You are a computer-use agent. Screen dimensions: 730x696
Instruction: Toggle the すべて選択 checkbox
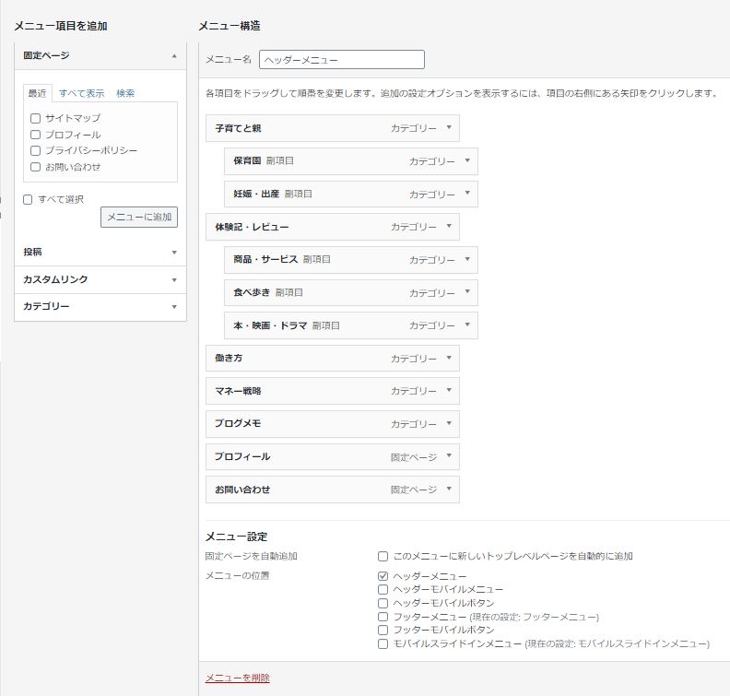28,199
